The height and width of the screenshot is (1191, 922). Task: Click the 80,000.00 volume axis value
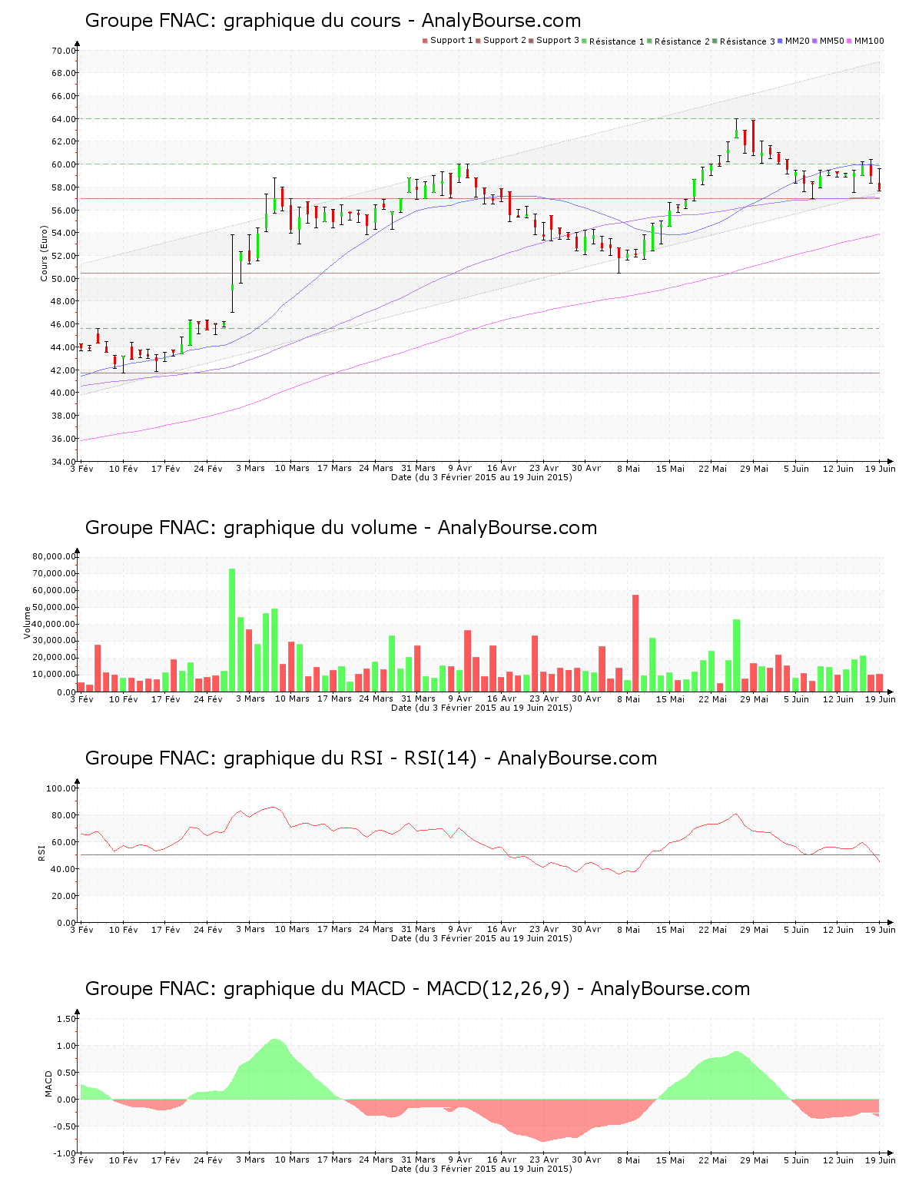click(55, 556)
